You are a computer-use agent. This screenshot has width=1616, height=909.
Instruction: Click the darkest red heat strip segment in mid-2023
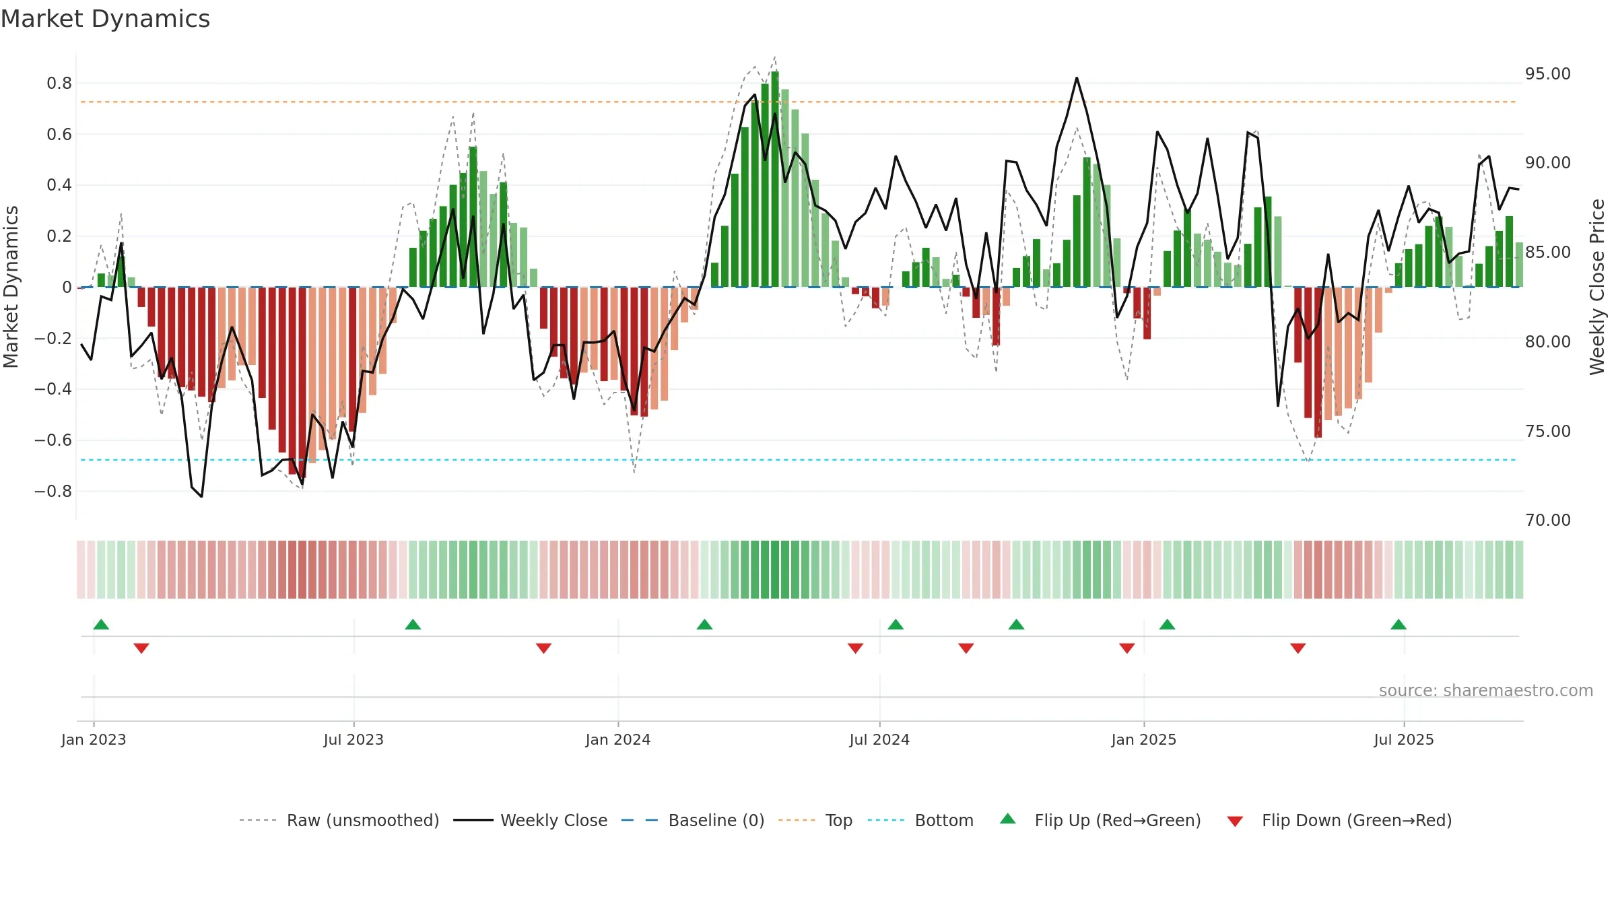(x=302, y=570)
